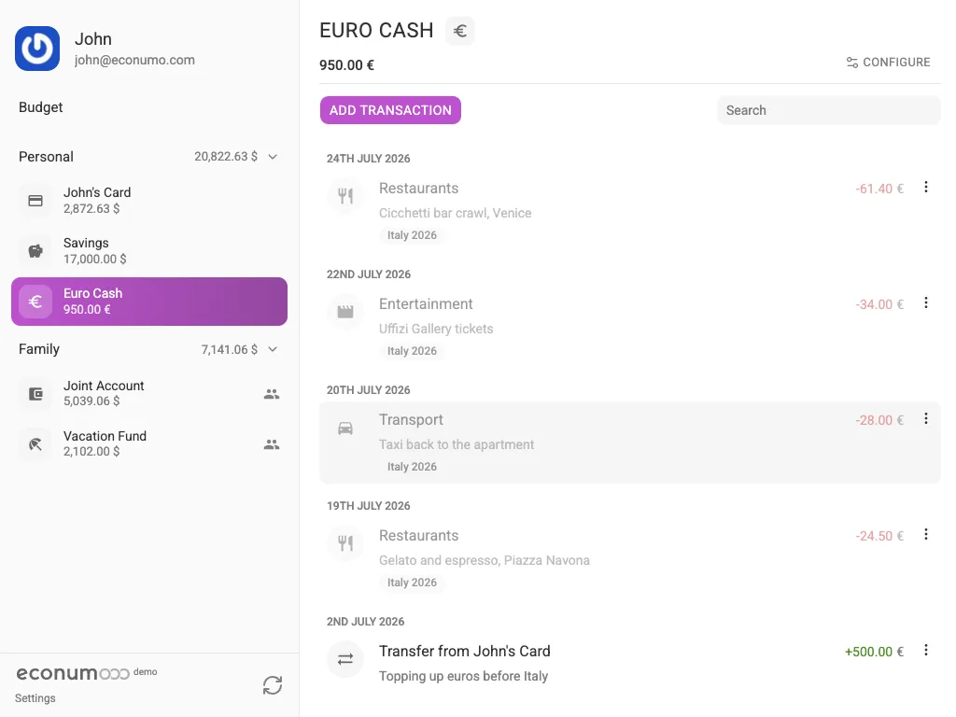Click the 20TH JULY 2026 date header
The image size is (956, 717).
(x=368, y=390)
